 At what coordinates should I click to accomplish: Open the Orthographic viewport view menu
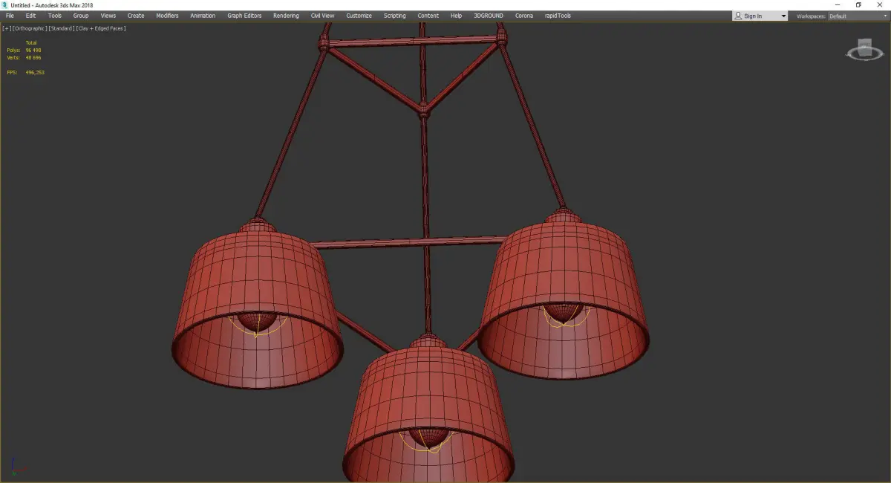pyautogui.click(x=29, y=28)
